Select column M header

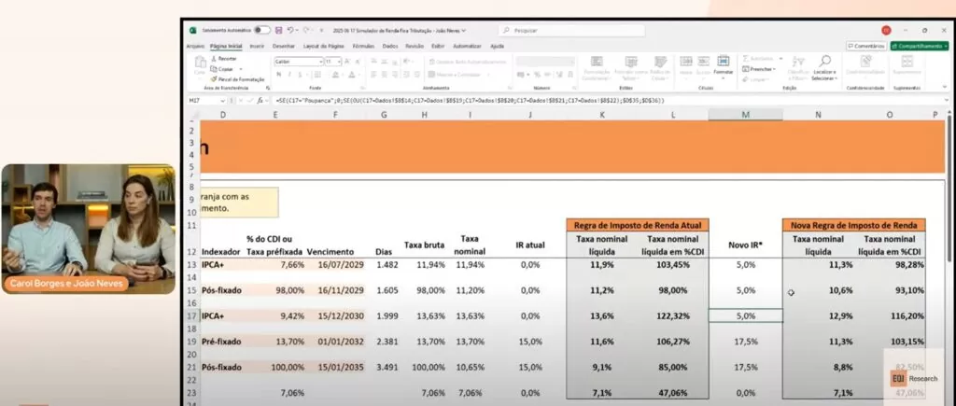click(746, 115)
